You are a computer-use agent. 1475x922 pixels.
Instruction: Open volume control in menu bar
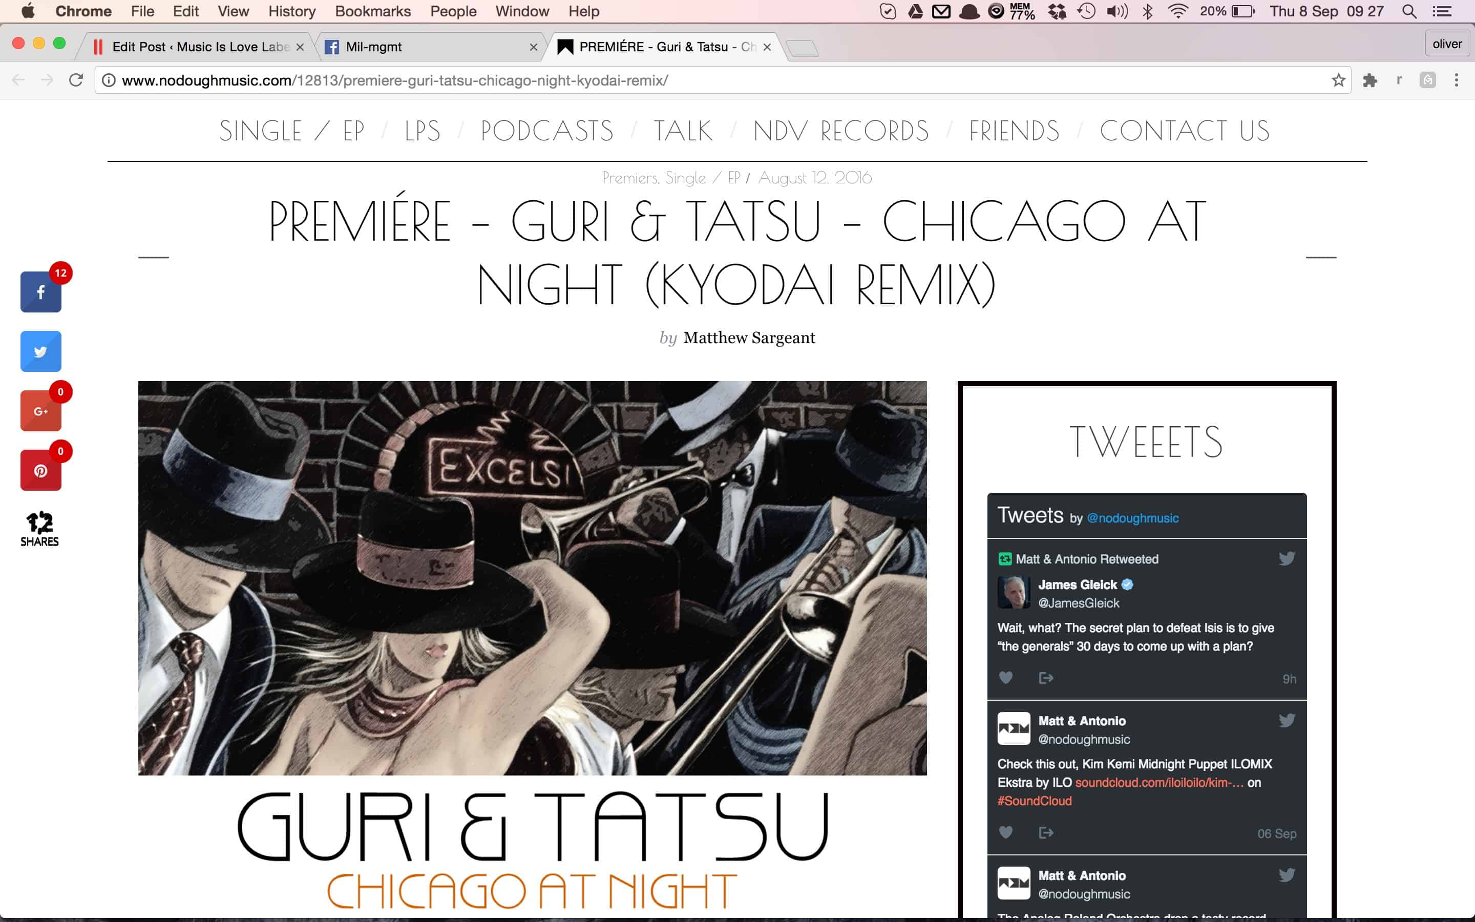(x=1116, y=11)
